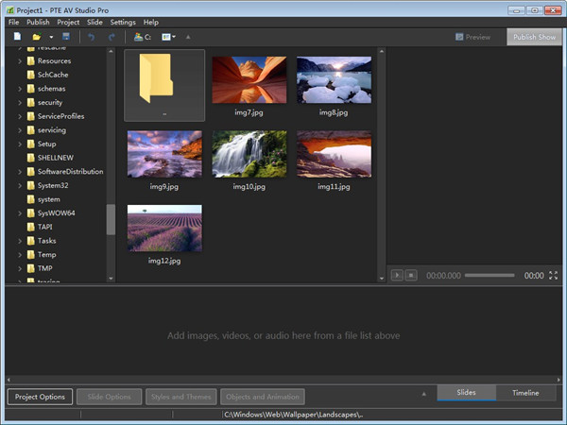Open the Help menu
This screenshot has height=425, width=567.
[151, 23]
